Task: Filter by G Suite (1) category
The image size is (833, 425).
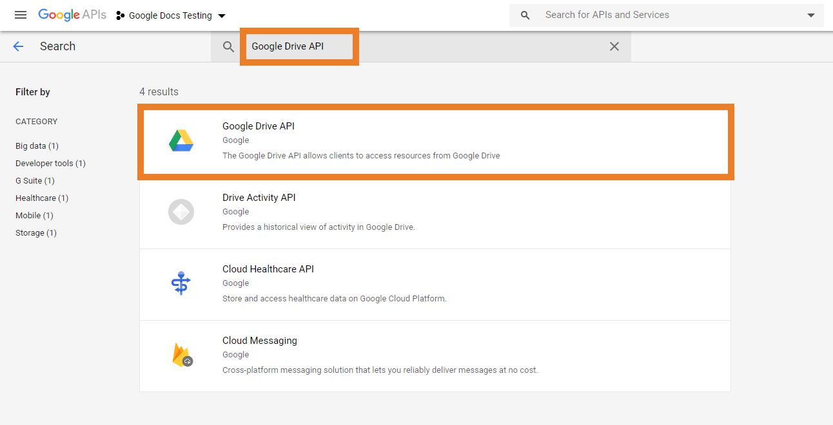Action: pyautogui.click(x=35, y=181)
